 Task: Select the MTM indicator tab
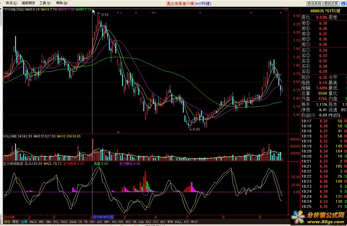[x=170, y=222]
